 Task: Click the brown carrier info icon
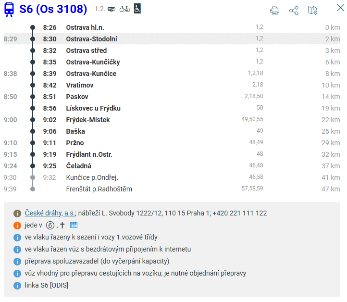coord(17,213)
